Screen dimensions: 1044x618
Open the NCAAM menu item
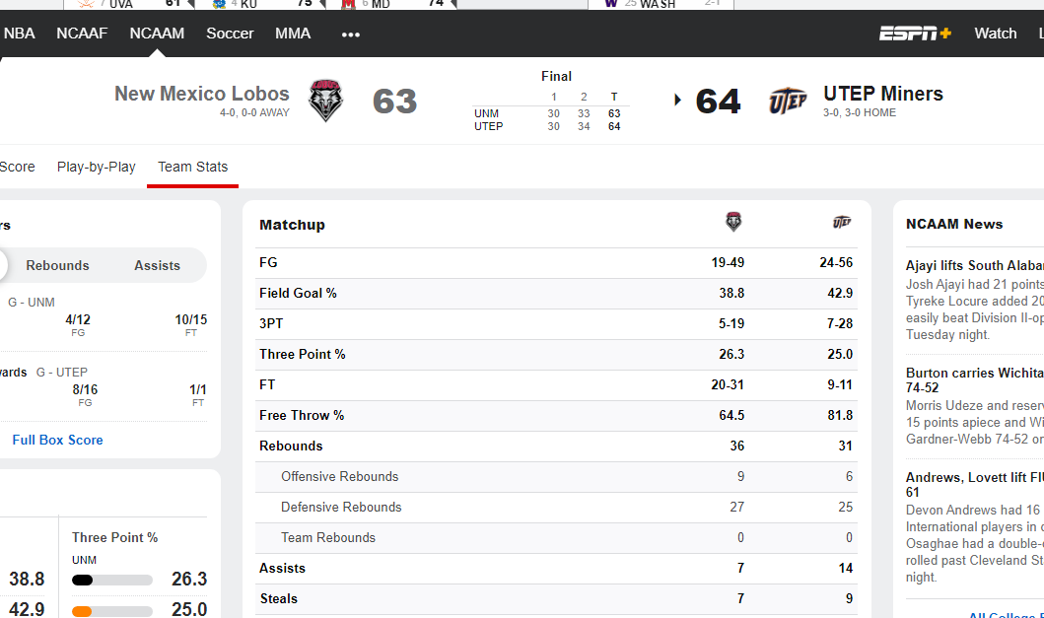point(157,34)
